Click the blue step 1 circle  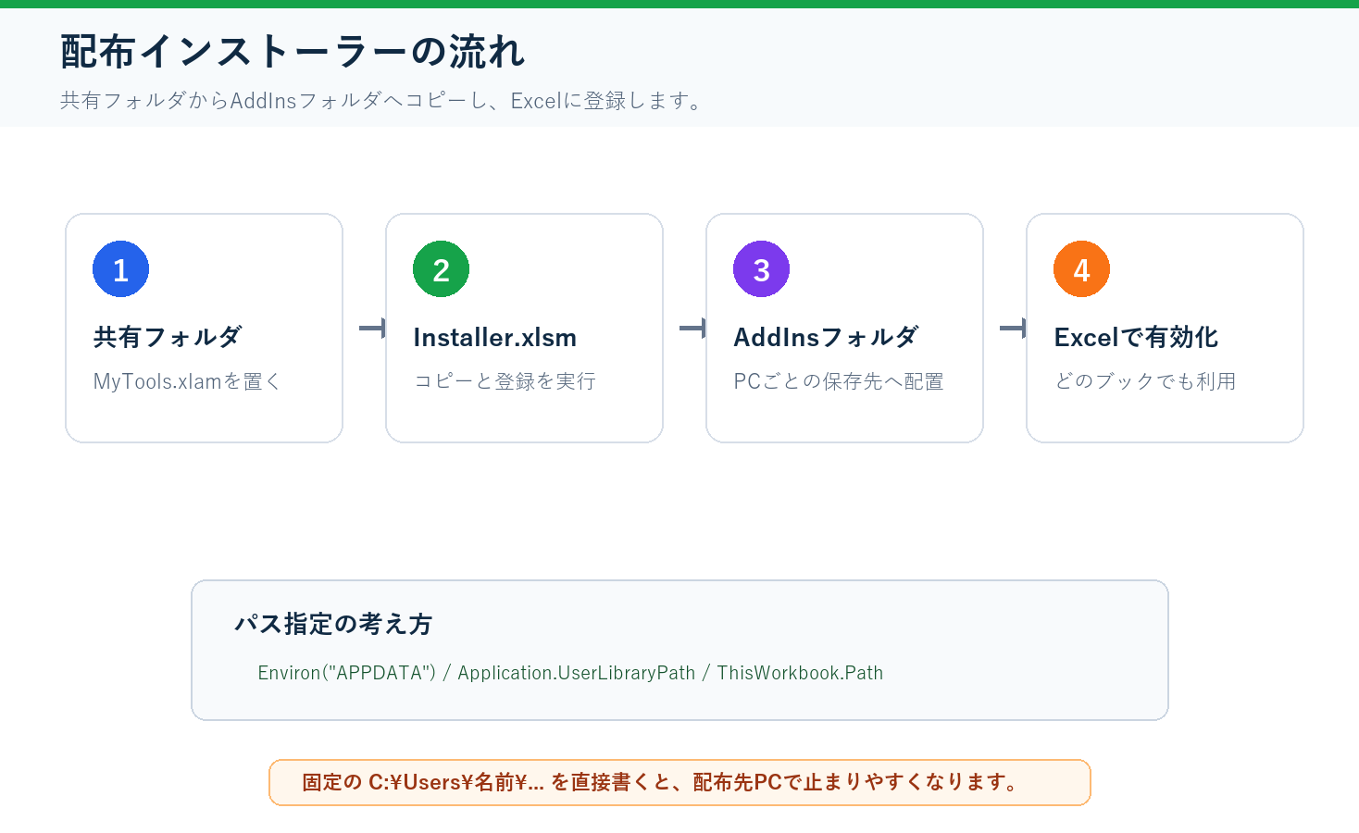pos(120,269)
